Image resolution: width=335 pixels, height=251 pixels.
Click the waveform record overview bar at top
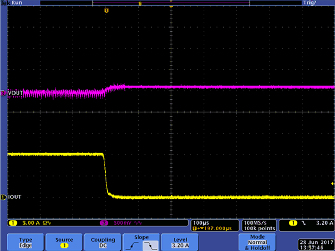point(171,3)
